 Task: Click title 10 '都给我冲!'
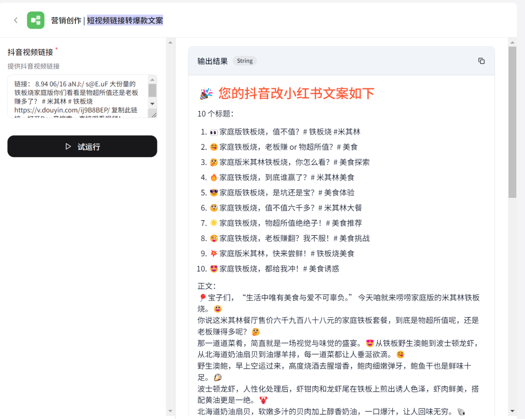click(282, 269)
